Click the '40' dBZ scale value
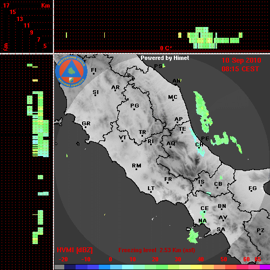270x270 pixels. (201, 259)
